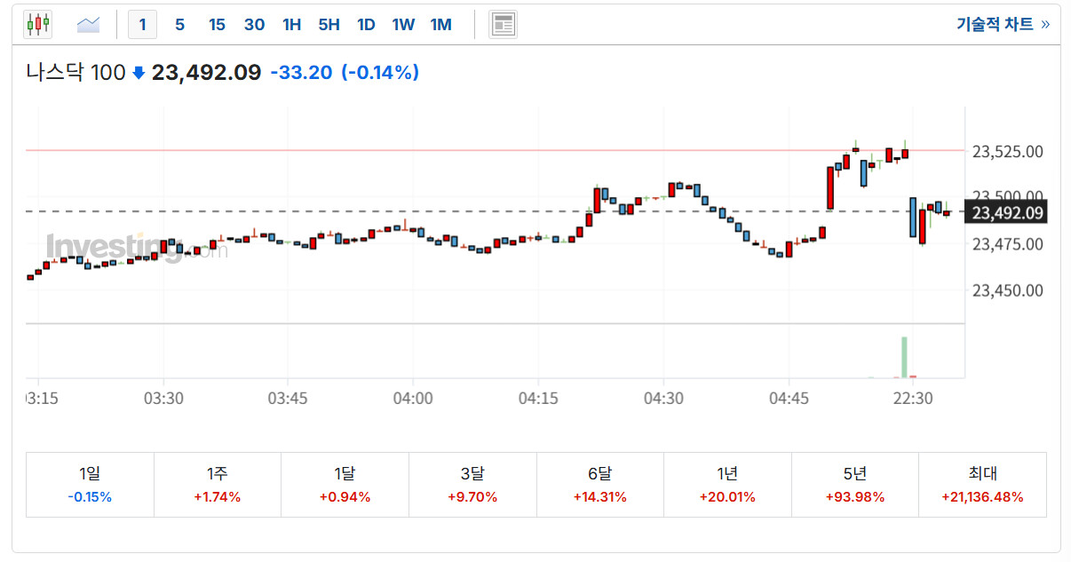Click the 최대 period button

tap(982, 485)
